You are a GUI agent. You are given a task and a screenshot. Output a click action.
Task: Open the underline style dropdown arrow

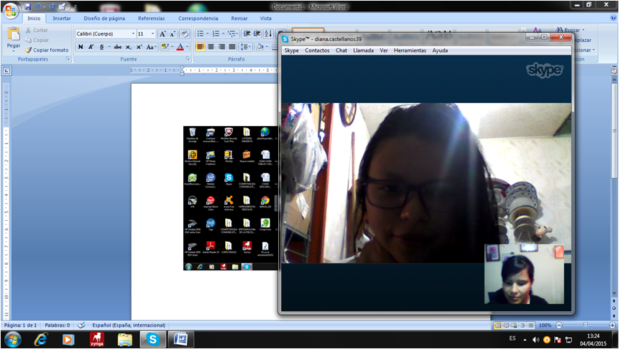coord(109,47)
